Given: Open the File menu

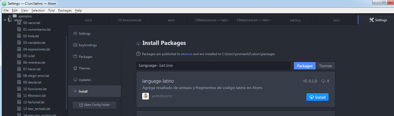Looking at the screenshot, I should point(6,10).
